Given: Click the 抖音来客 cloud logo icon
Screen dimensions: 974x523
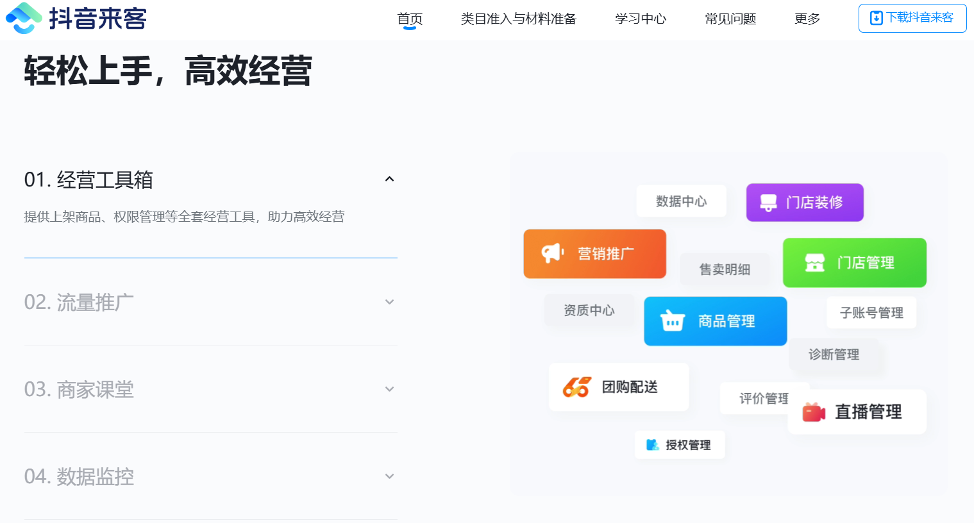Looking at the screenshot, I should click(24, 18).
